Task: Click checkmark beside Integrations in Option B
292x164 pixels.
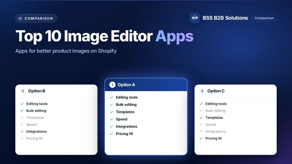Action: pyautogui.click(x=22, y=132)
